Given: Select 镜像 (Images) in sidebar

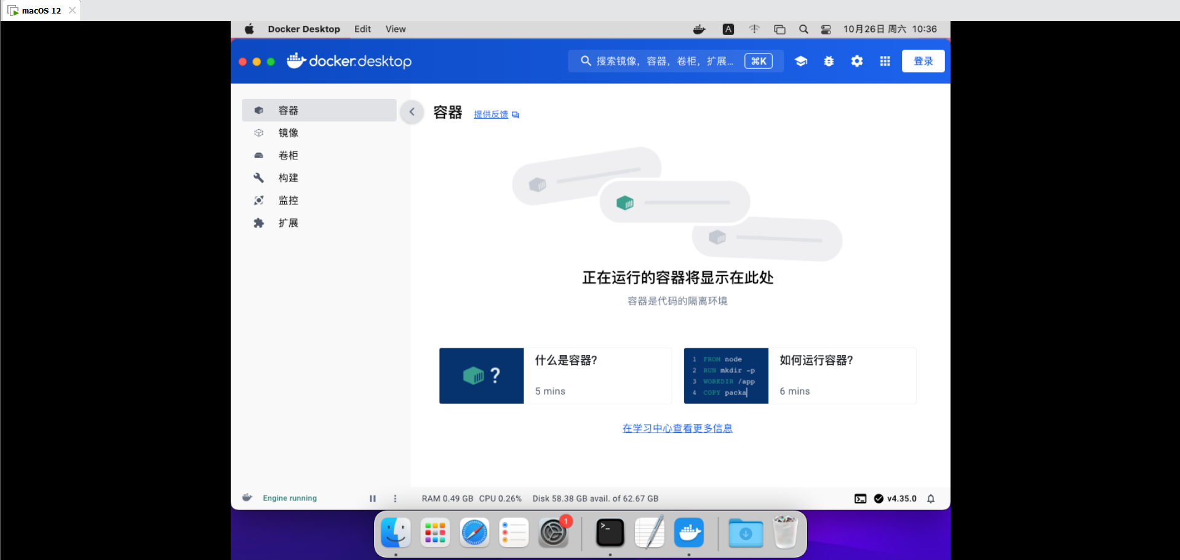Looking at the screenshot, I should pyautogui.click(x=288, y=133).
